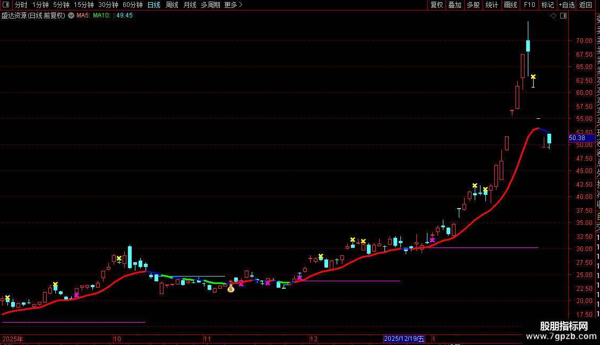Select the 日线 daily chart tab
Image resolution: width=600 pixels, height=345 pixels.
(x=154, y=5)
